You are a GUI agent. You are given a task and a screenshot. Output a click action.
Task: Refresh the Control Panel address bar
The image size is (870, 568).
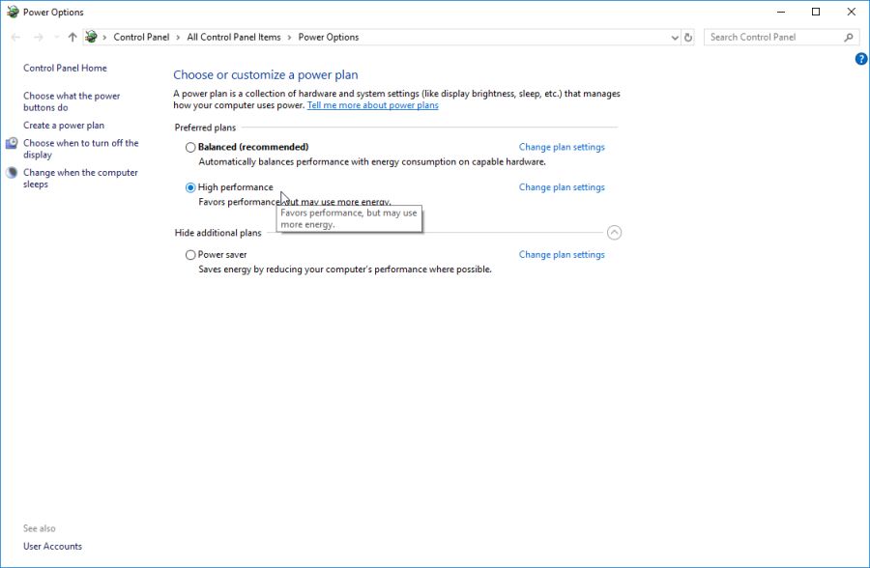click(x=688, y=37)
